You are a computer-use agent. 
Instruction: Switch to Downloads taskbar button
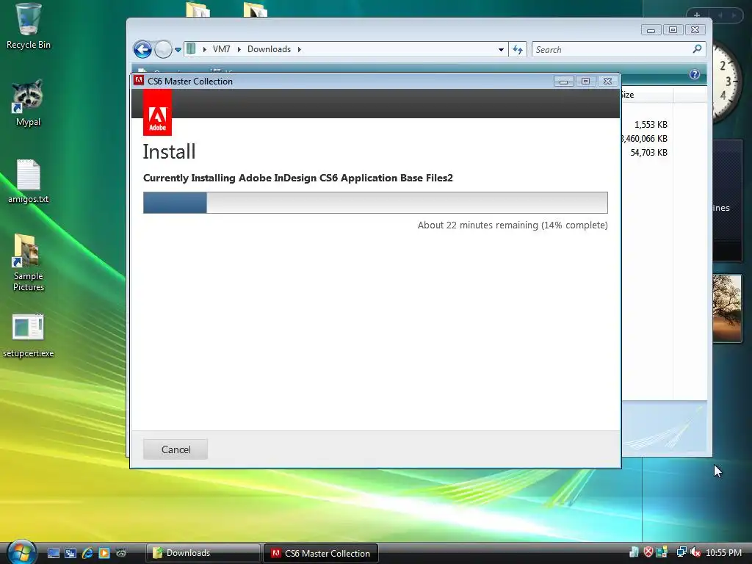[203, 553]
